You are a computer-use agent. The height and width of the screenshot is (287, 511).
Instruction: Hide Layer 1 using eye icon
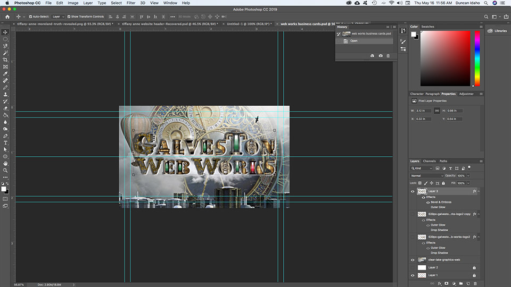tap(413, 275)
